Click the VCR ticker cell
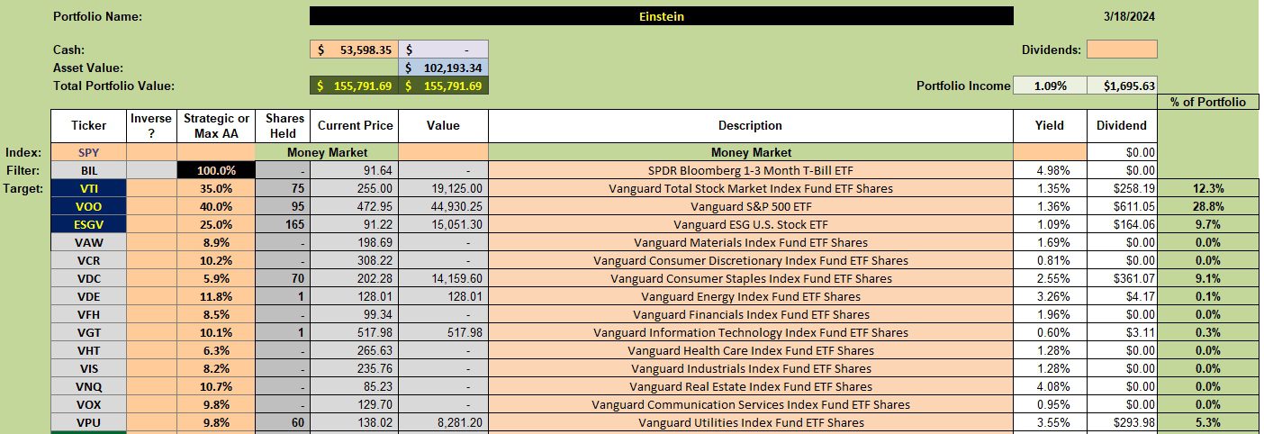The image size is (1264, 434). [x=88, y=261]
